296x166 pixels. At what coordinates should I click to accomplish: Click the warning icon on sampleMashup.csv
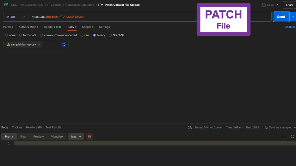(9, 44)
